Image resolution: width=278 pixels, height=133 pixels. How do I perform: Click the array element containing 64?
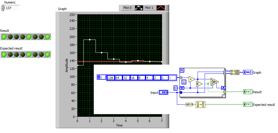[x=118, y=78]
